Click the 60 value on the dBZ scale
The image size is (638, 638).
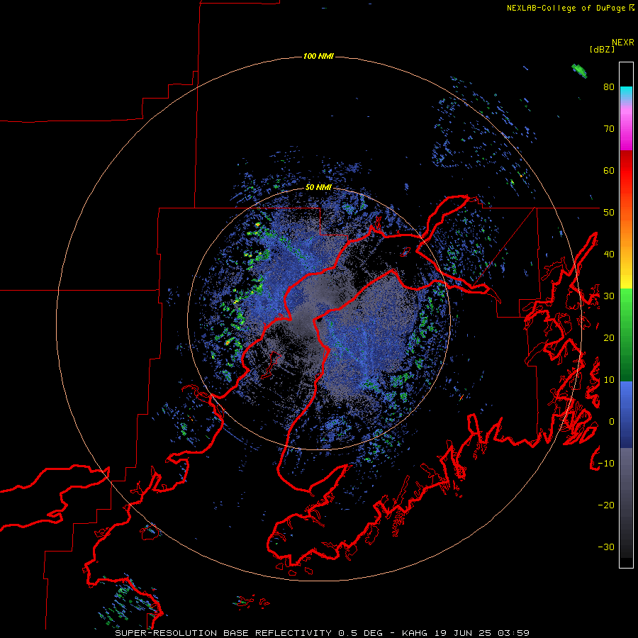point(609,170)
